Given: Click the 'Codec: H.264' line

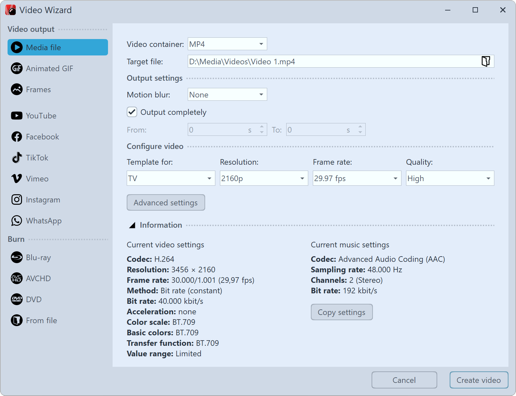Looking at the screenshot, I should point(150,259).
